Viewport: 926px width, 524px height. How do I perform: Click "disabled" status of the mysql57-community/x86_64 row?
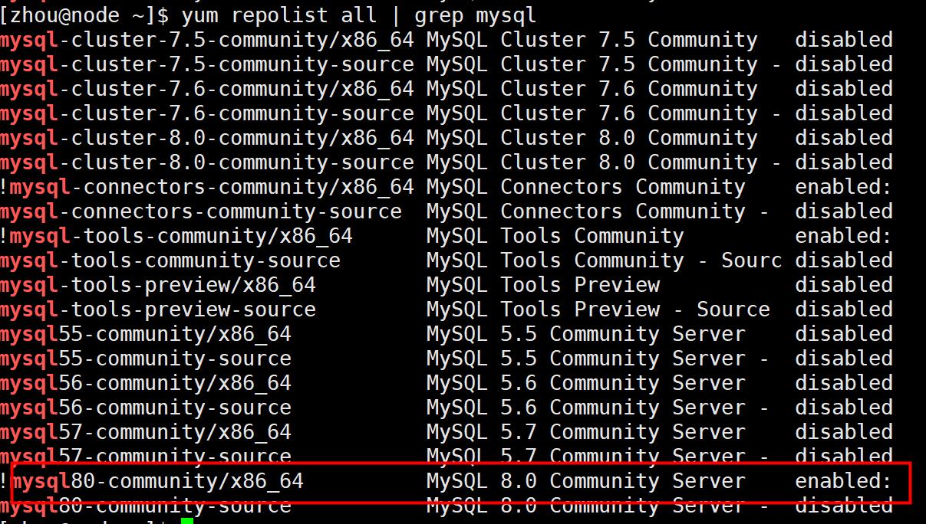point(844,432)
